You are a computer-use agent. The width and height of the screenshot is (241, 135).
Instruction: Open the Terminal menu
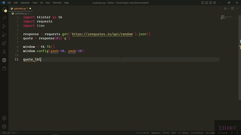[57, 3]
